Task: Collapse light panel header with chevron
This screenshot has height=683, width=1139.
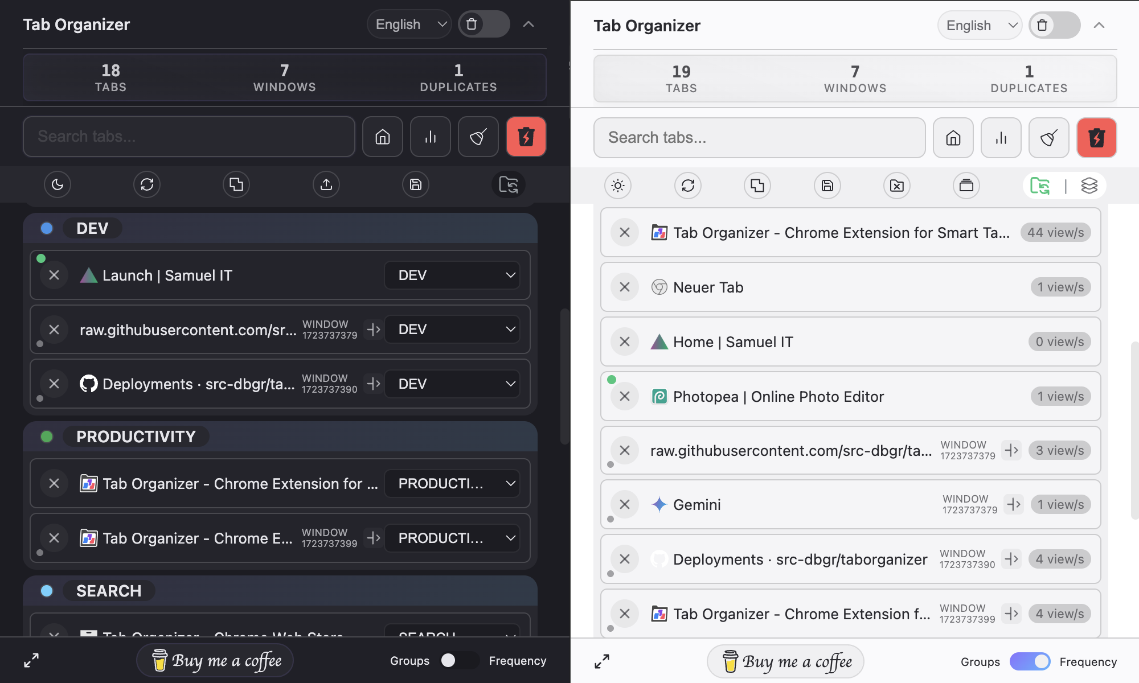Action: coord(1099,26)
